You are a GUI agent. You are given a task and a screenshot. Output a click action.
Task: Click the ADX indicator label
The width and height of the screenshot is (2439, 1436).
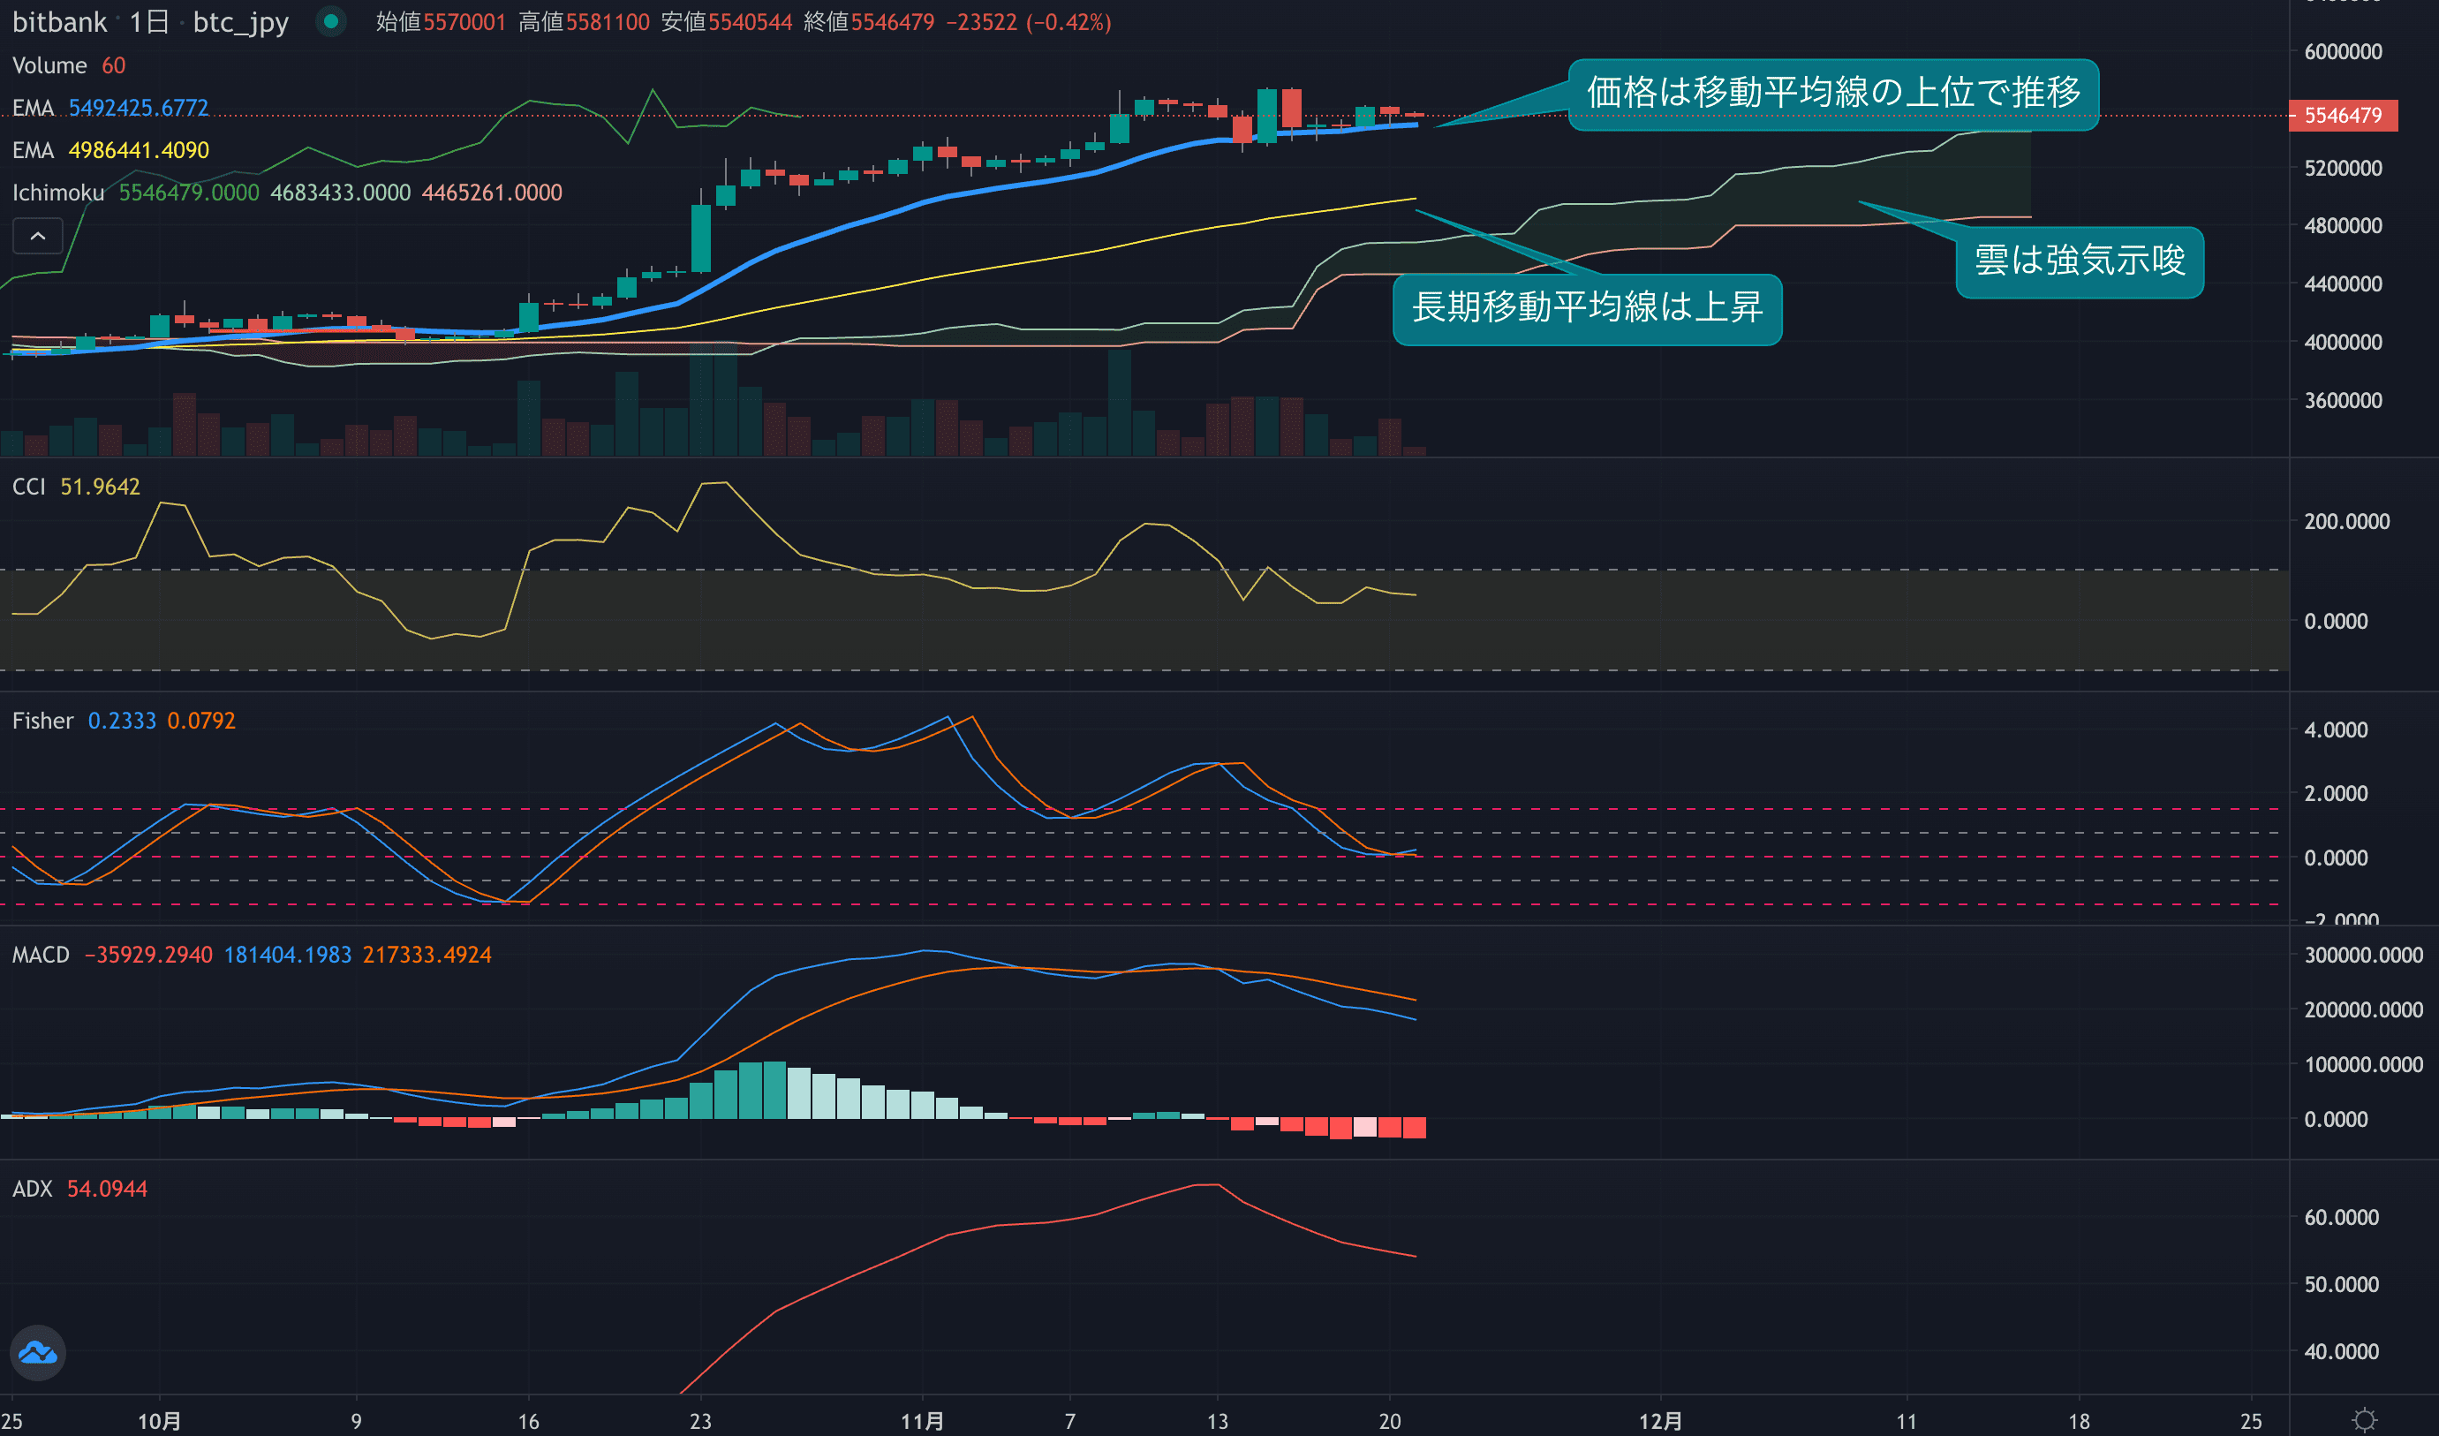[x=32, y=1190]
